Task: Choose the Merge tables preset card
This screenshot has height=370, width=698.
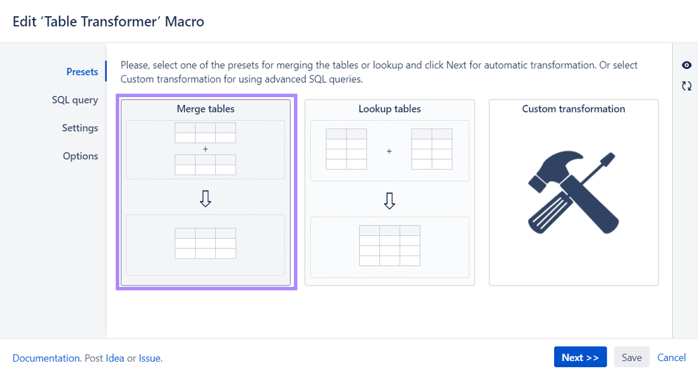Action: click(205, 192)
